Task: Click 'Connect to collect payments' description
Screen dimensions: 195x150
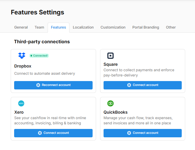Action: click(x=139, y=73)
